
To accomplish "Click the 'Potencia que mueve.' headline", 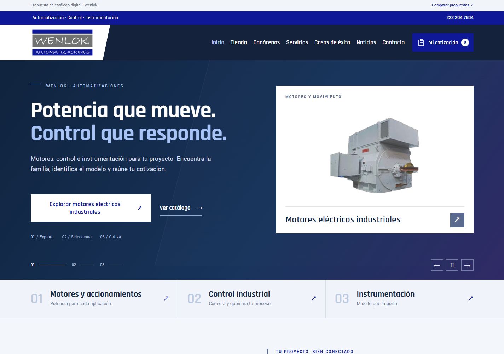I will [123, 110].
